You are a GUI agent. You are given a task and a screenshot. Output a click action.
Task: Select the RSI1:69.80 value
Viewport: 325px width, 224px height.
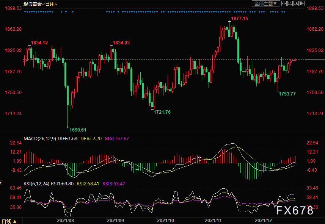62,183
